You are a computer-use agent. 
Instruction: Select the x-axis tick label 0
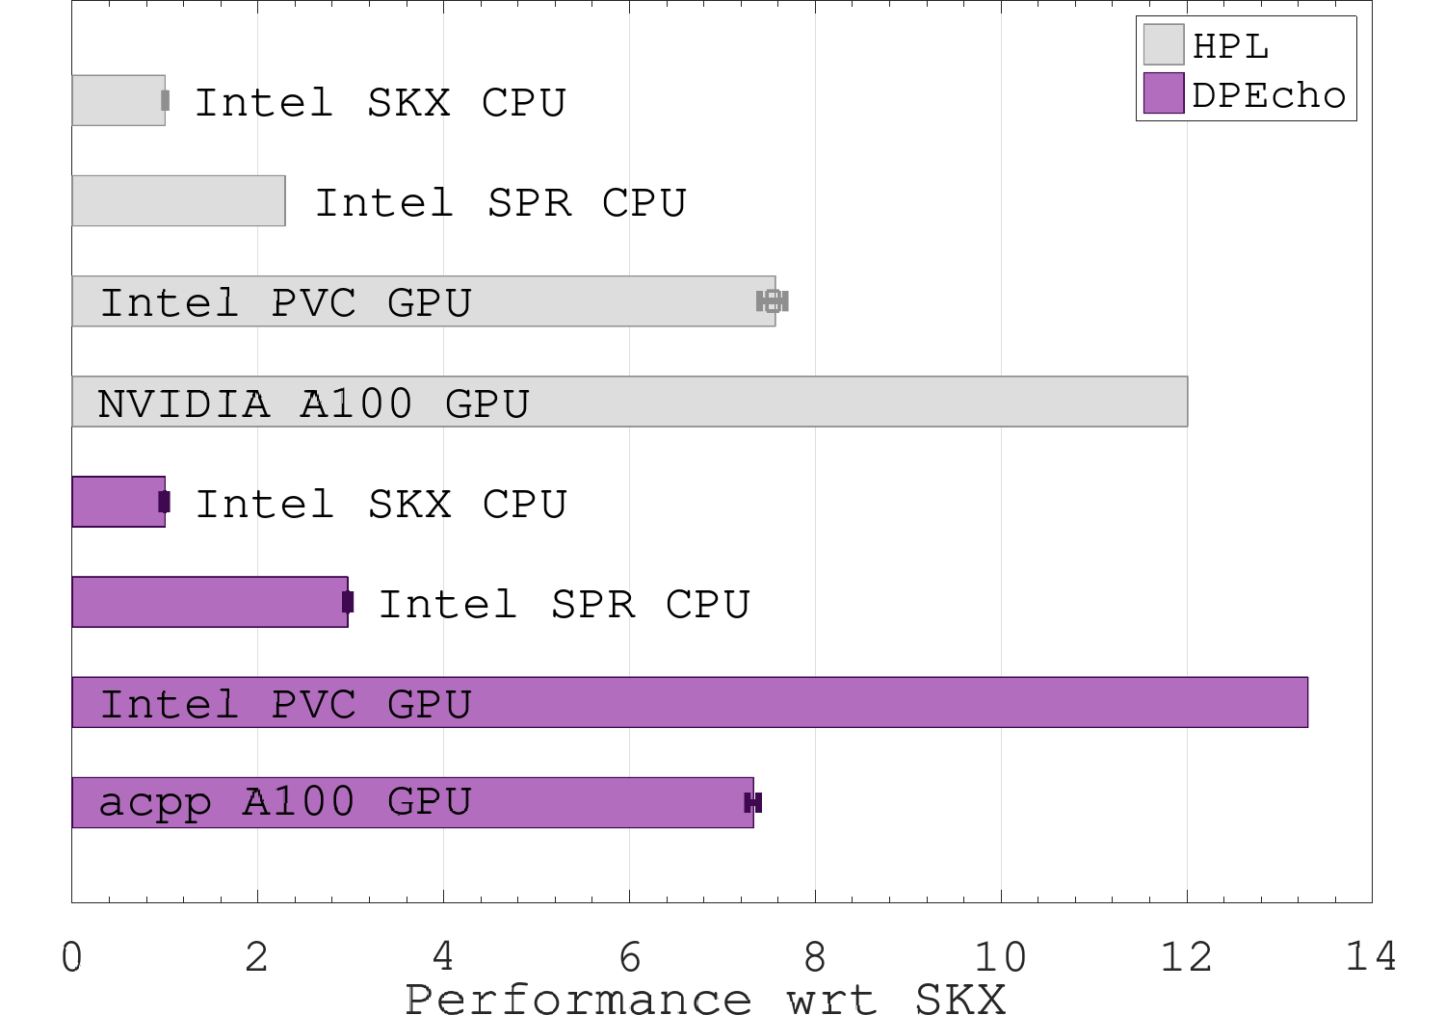(72, 956)
